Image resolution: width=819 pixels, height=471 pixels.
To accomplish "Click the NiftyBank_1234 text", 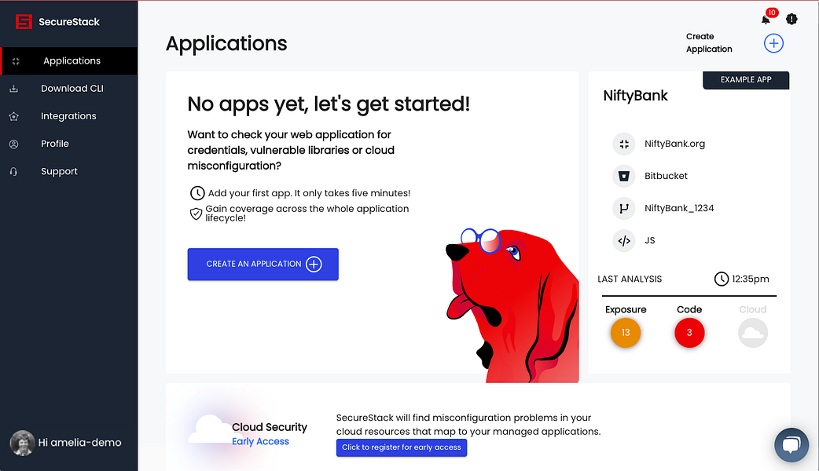I will click(679, 208).
